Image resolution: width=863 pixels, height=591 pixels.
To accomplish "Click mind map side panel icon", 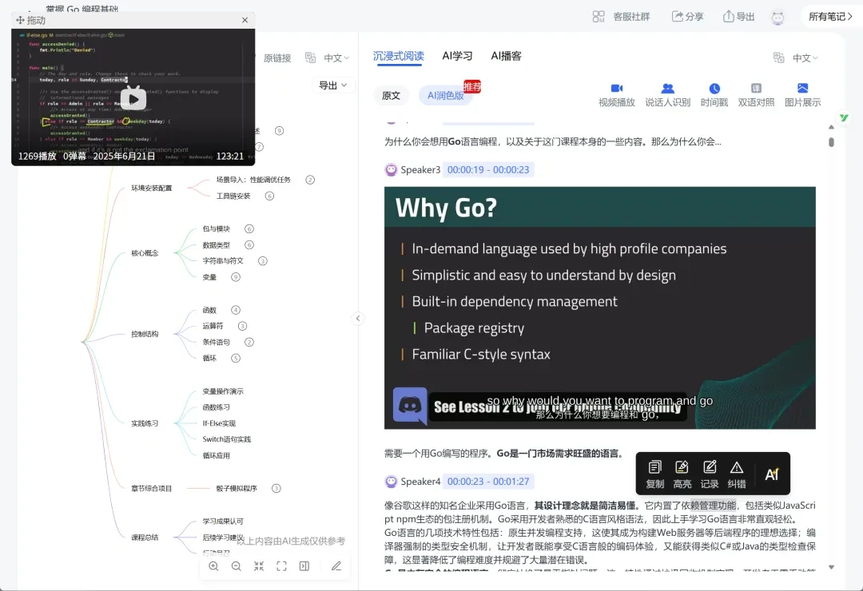I will [x=304, y=566].
